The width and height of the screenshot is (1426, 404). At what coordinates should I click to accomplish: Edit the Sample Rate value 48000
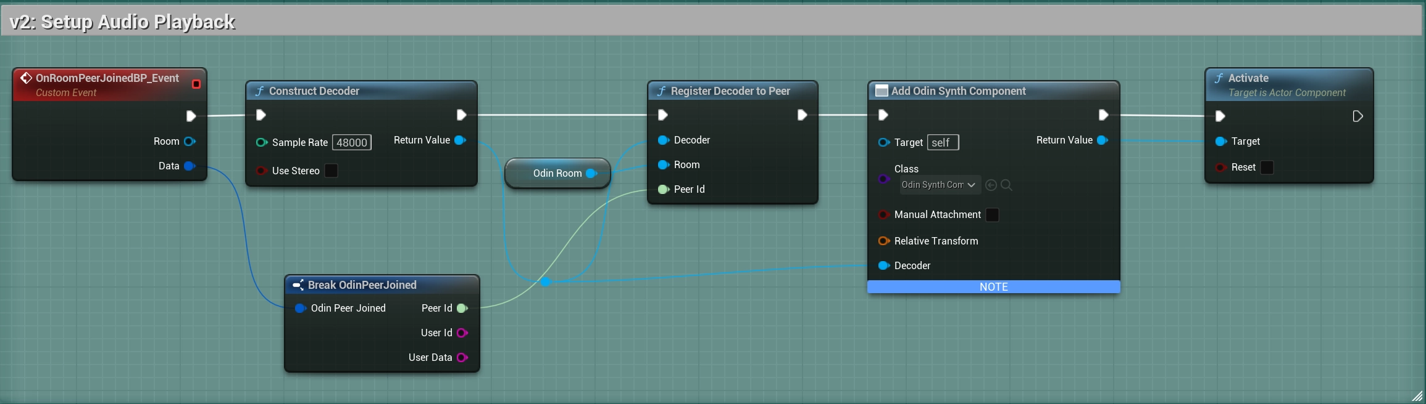(352, 142)
